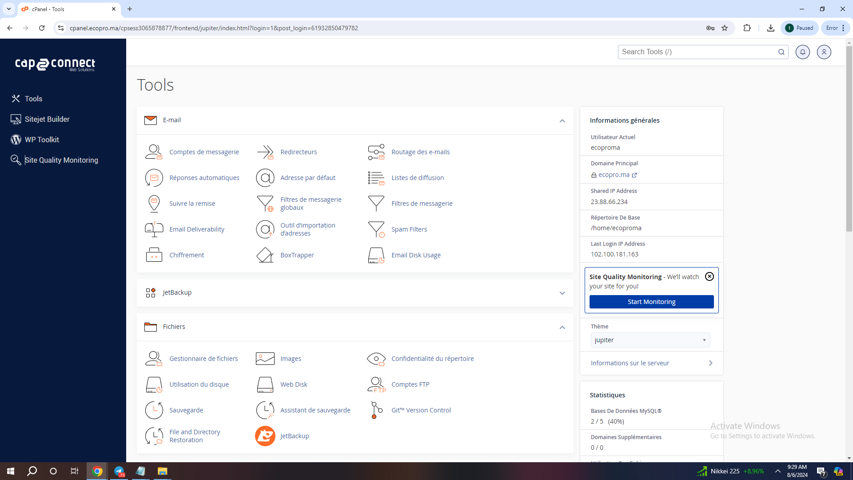Open Comptes de messagerie tool
Viewport: 853px width, 480px height.
pyautogui.click(x=203, y=152)
